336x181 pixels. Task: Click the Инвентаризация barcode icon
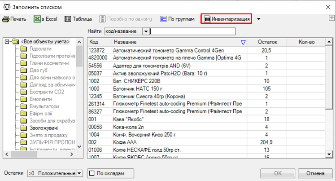tap(208, 19)
